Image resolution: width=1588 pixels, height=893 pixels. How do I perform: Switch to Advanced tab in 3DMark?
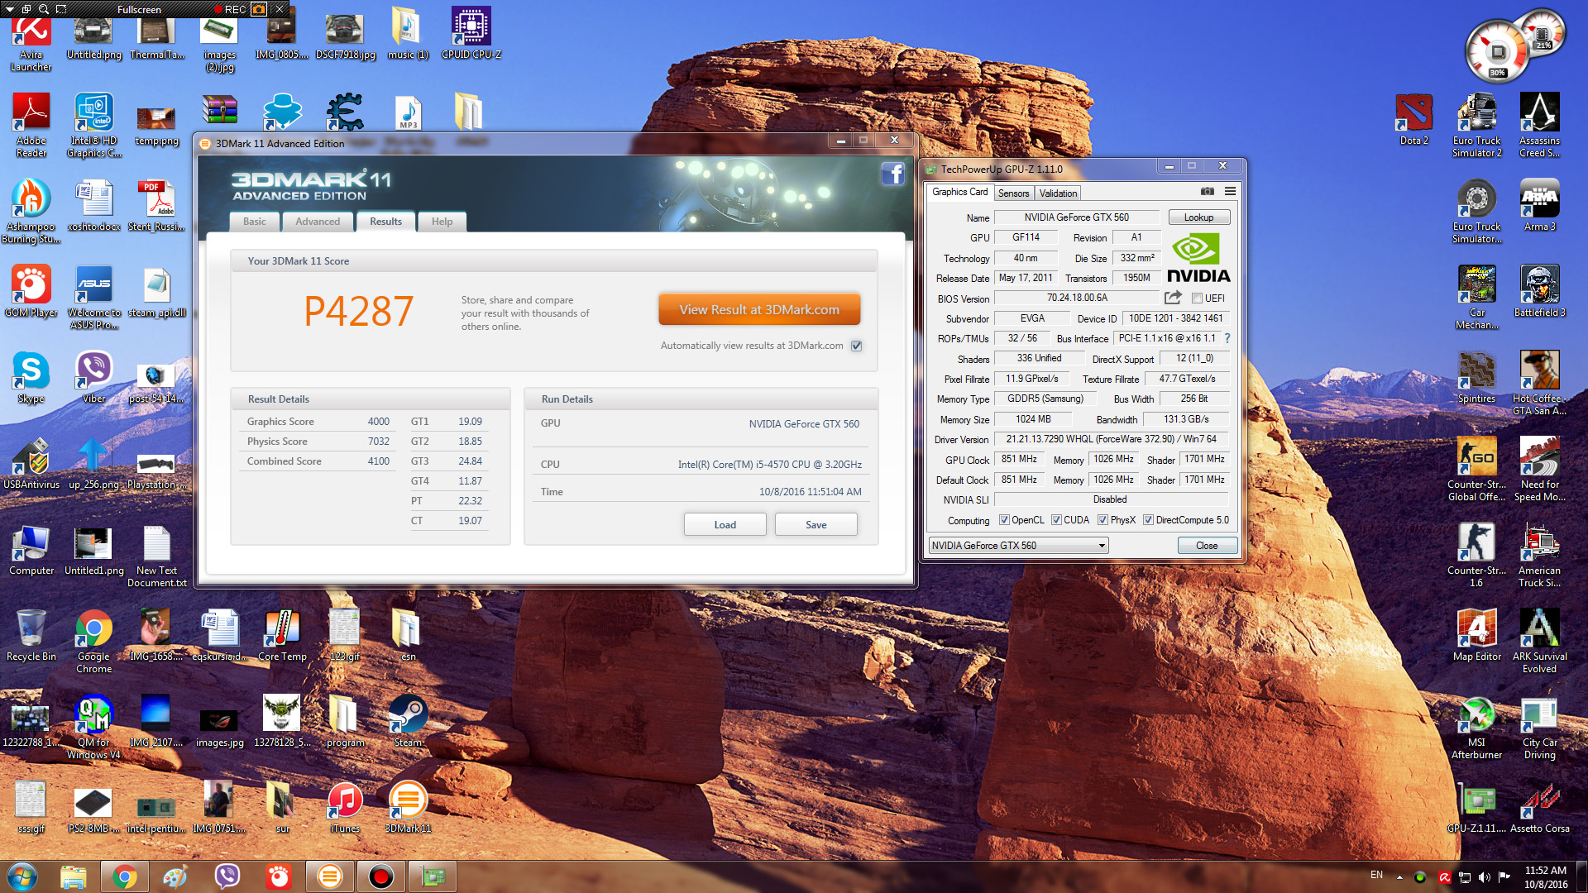(x=318, y=222)
